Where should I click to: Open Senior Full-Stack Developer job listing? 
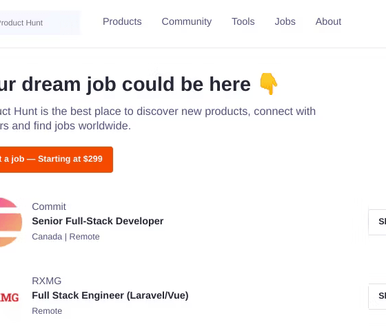(x=98, y=221)
